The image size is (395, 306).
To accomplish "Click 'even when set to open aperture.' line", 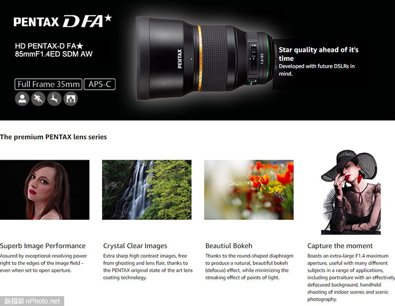I will (36, 270).
